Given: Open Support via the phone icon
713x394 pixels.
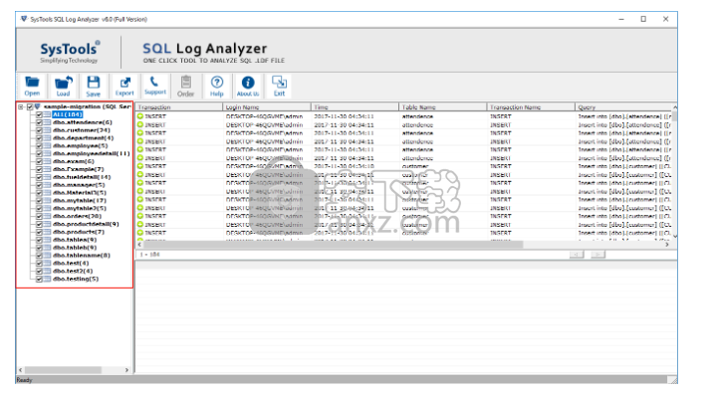Looking at the screenshot, I should click(154, 82).
